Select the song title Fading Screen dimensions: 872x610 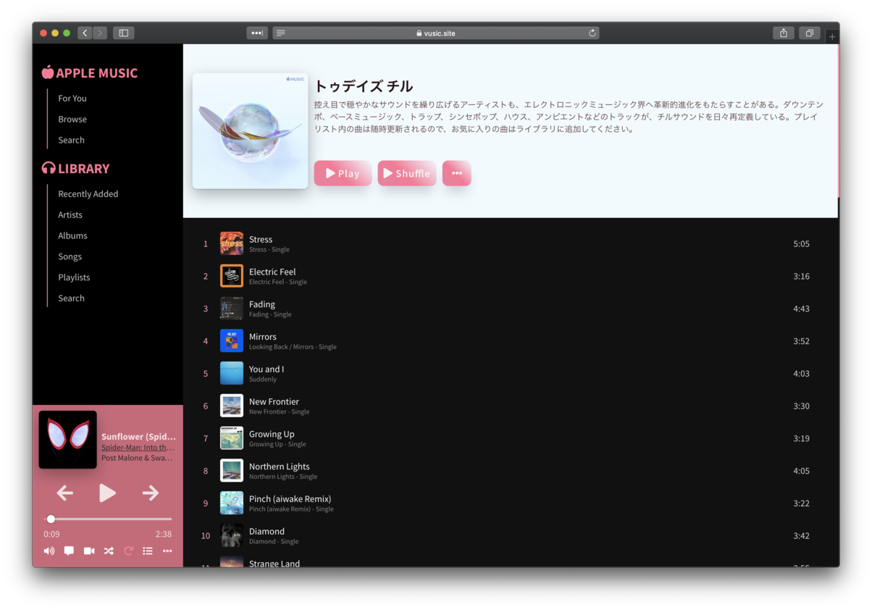click(262, 305)
